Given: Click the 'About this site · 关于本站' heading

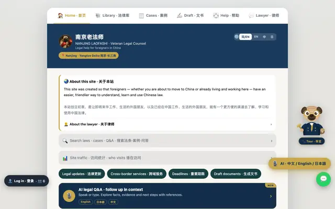Looking at the screenshot, I should point(88,82).
